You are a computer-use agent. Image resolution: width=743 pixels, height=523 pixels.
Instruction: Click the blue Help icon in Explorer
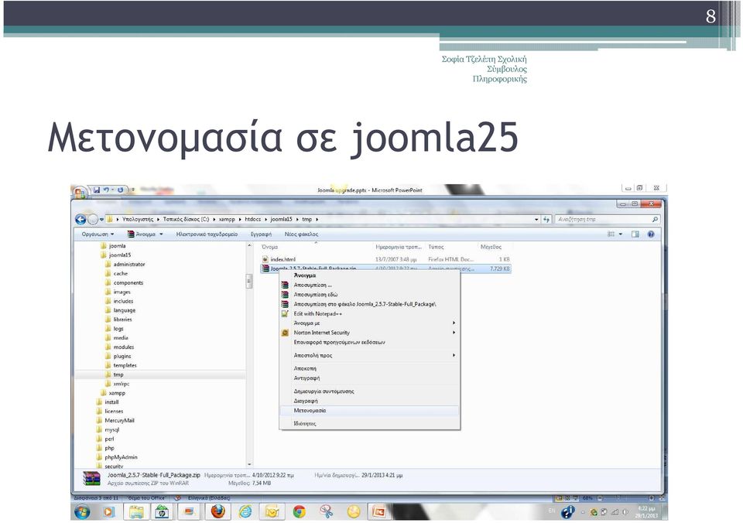point(651,234)
